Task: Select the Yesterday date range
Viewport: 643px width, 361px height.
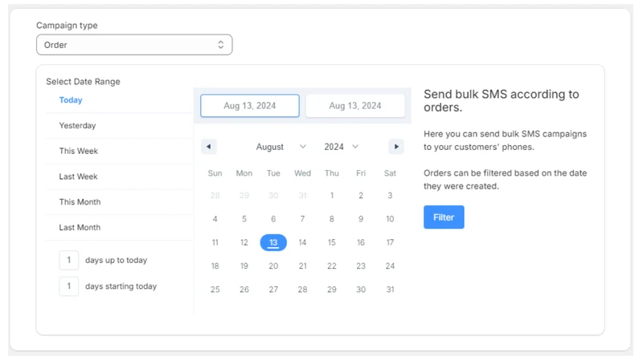Action: [77, 126]
